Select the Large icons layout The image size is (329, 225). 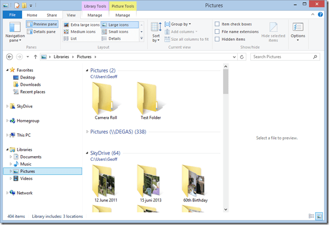point(120,24)
